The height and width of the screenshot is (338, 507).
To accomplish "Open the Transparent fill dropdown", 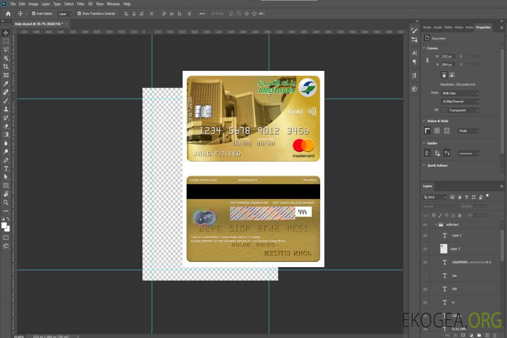I will (x=463, y=110).
